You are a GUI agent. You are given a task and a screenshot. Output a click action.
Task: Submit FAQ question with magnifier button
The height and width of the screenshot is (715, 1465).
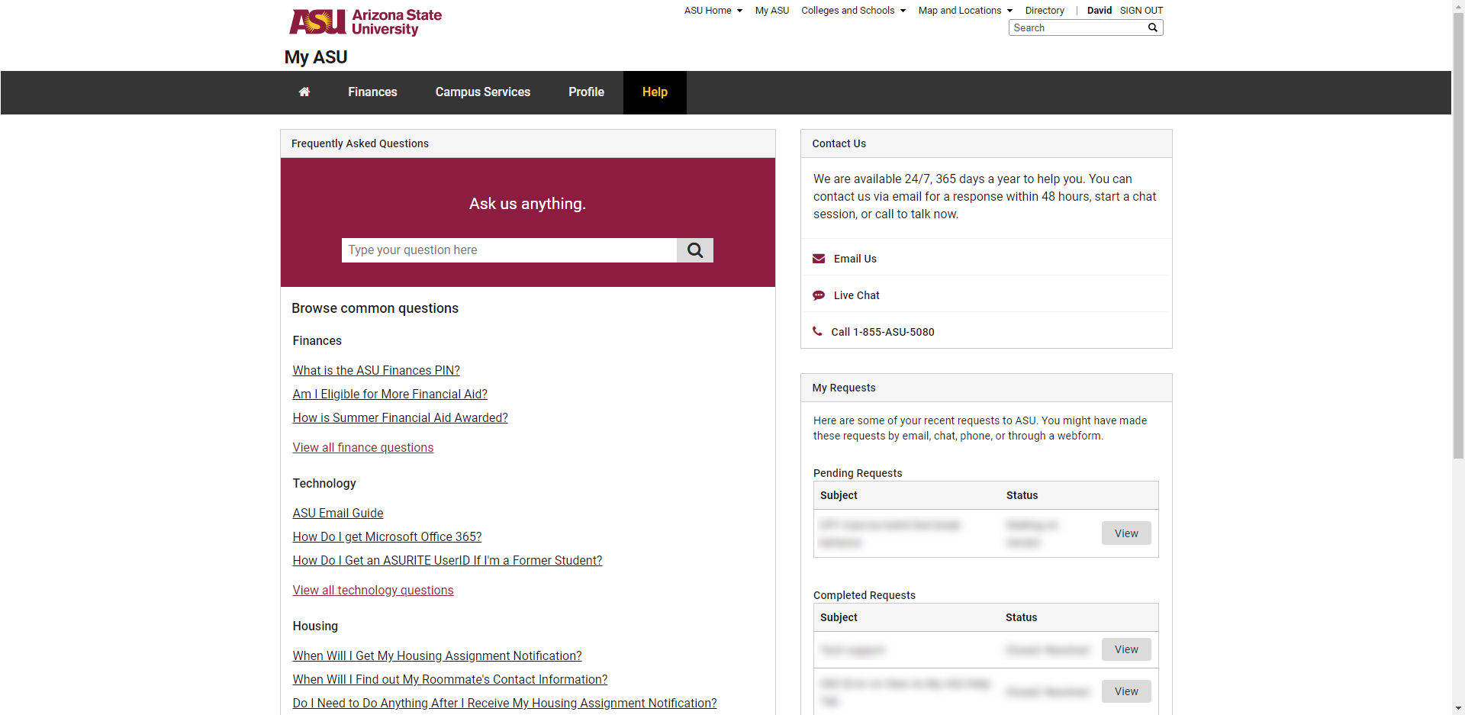[x=695, y=250]
